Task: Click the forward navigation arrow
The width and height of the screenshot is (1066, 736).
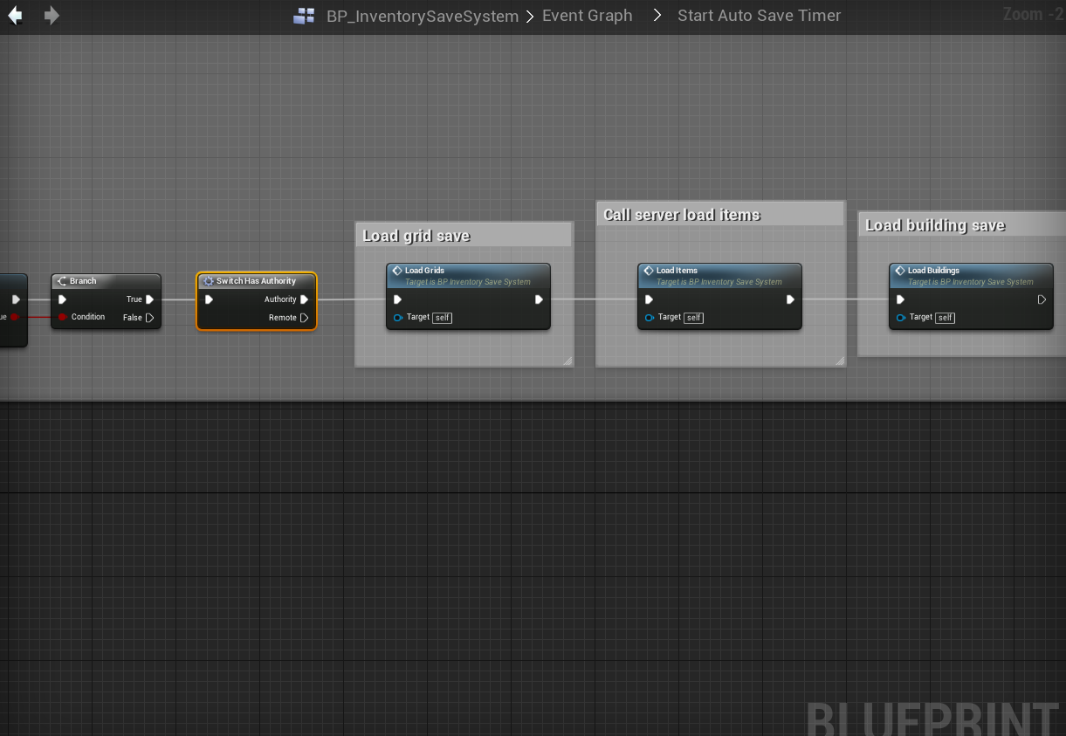Action: [x=52, y=16]
